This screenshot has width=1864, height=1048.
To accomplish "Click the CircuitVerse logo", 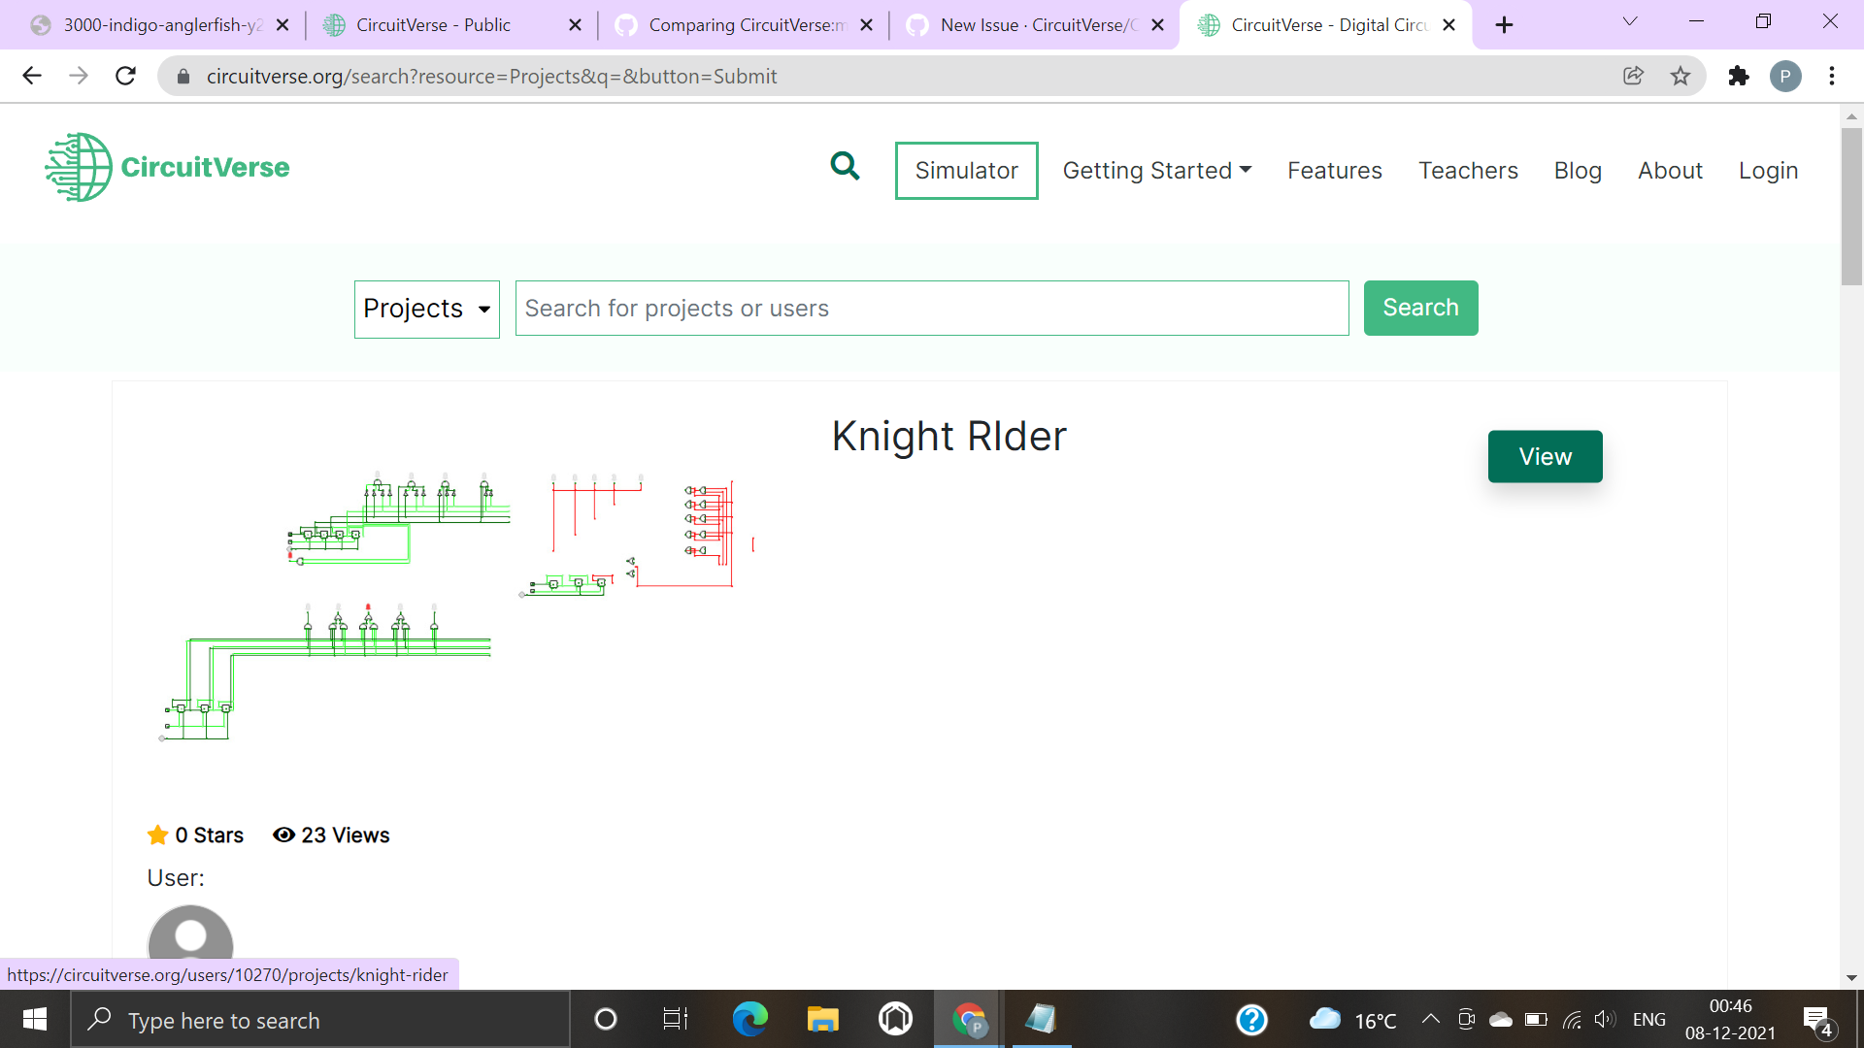I will (x=167, y=167).
